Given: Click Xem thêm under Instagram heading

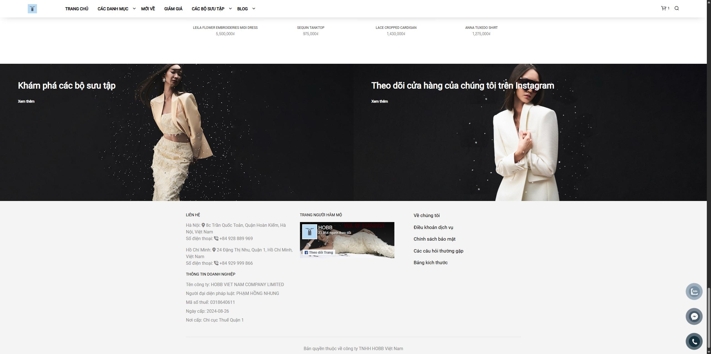Looking at the screenshot, I should pos(379,101).
